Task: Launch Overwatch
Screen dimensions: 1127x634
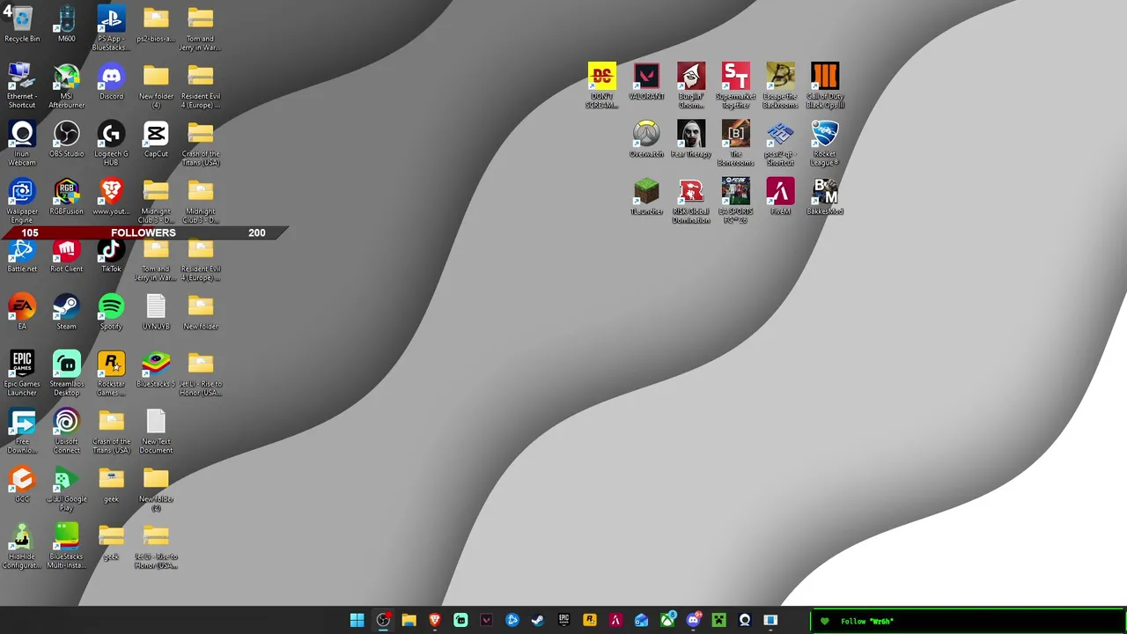Action: click(646, 139)
